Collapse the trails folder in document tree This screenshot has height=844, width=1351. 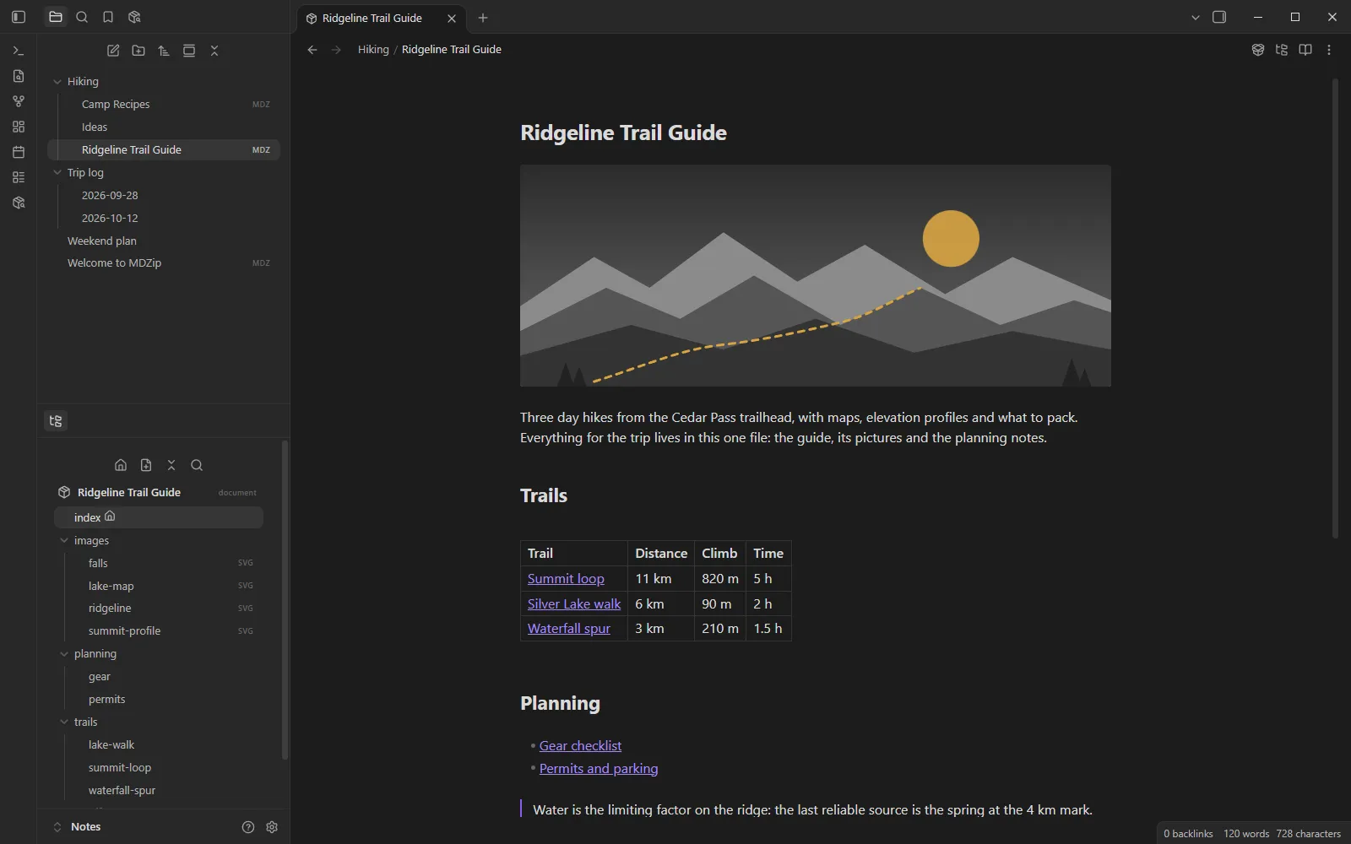point(64,722)
